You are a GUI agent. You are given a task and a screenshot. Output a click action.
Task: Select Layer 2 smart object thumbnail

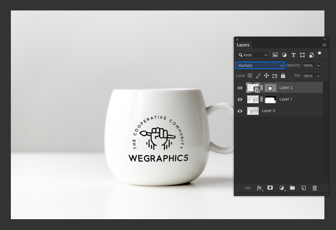[x=253, y=88]
